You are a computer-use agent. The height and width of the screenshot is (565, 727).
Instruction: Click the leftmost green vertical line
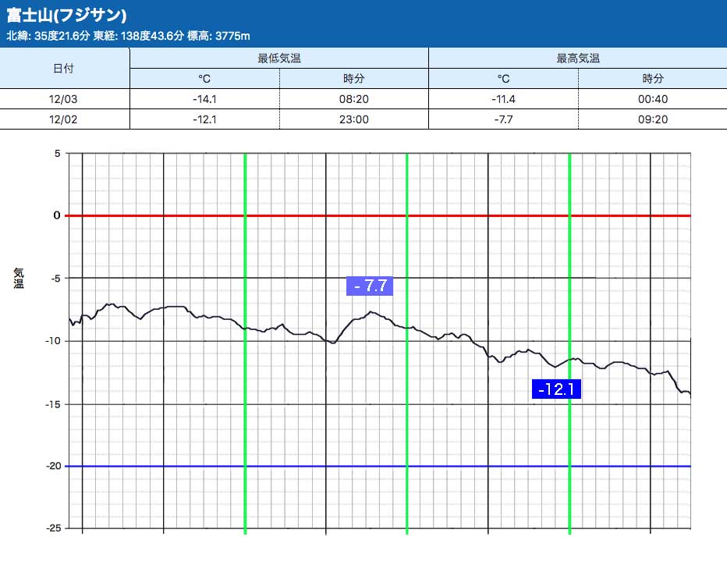[245, 437]
